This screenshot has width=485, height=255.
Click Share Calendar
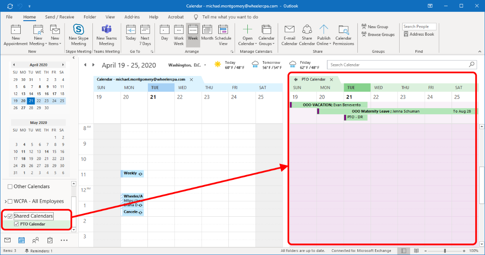click(x=307, y=35)
